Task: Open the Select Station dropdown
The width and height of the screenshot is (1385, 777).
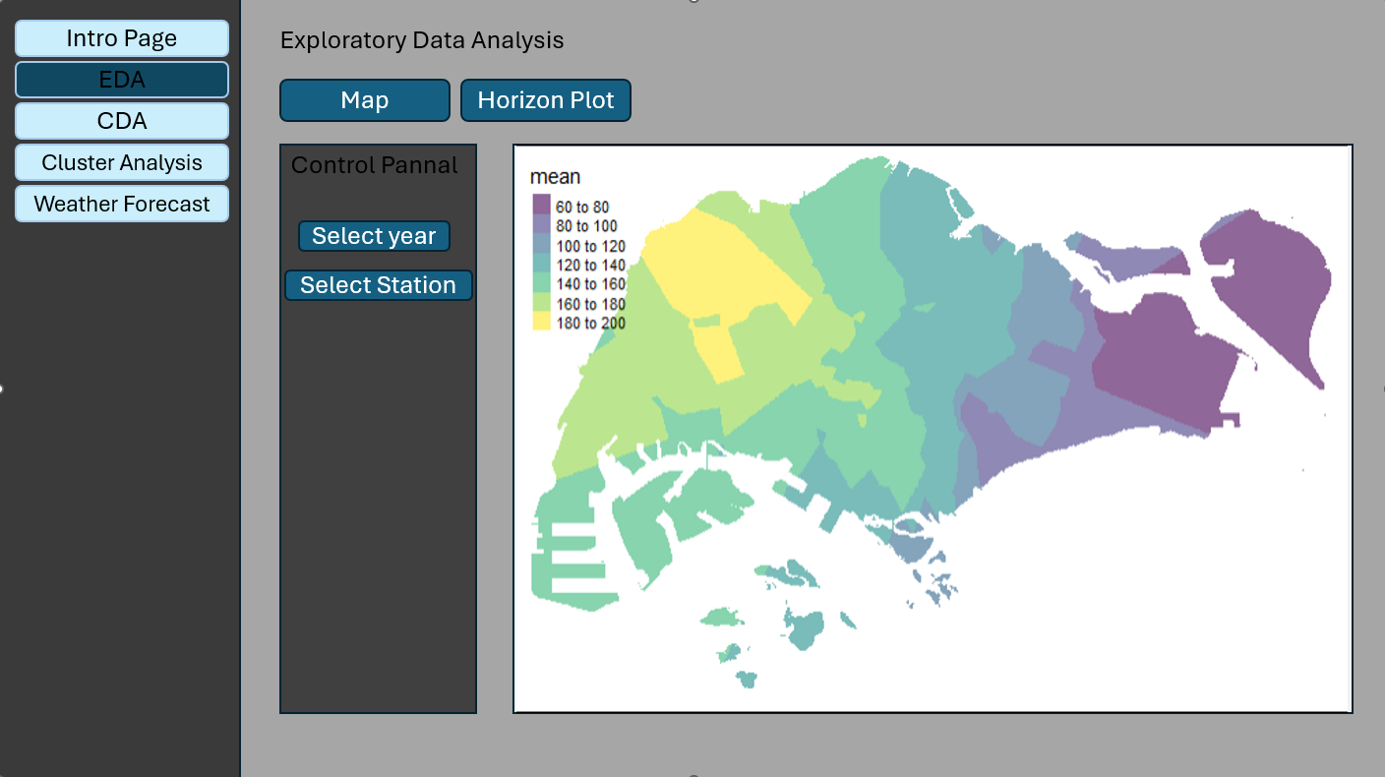Action: click(x=378, y=285)
